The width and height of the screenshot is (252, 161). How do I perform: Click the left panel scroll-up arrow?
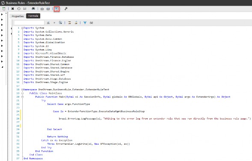pyautogui.click(x=6, y=13)
